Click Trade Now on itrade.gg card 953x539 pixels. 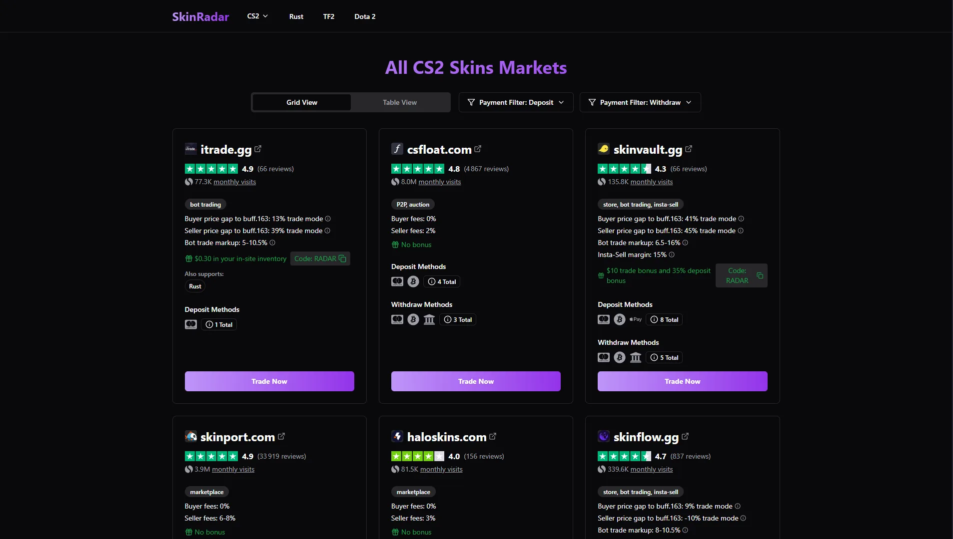click(269, 381)
